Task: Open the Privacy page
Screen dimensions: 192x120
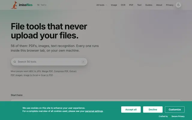Action: click(169, 5)
